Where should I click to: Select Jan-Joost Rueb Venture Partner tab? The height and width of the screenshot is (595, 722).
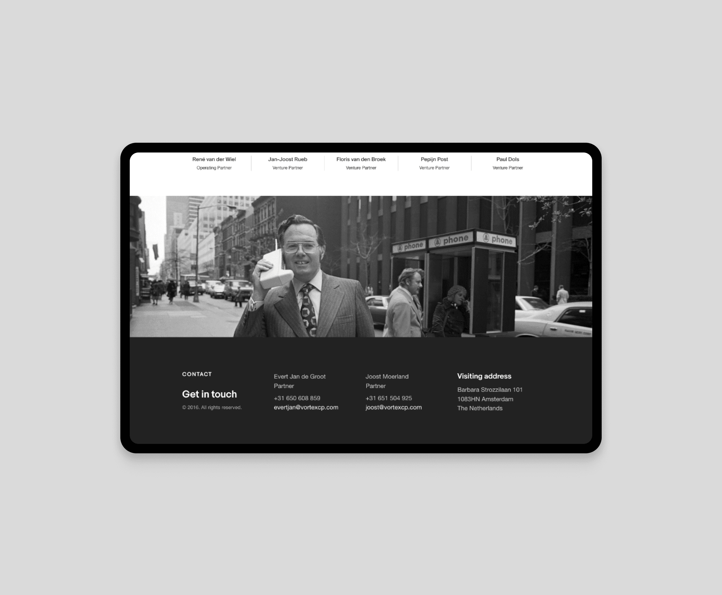click(287, 163)
